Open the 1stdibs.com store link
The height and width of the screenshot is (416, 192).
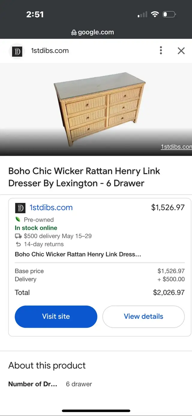51,207
